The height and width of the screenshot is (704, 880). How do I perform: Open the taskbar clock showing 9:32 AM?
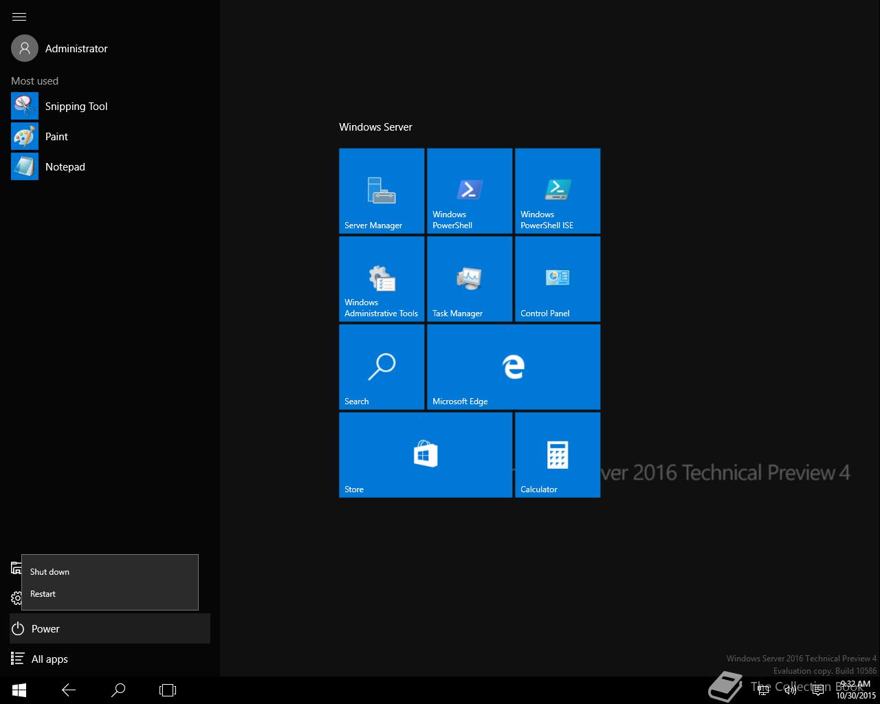tap(856, 690)
